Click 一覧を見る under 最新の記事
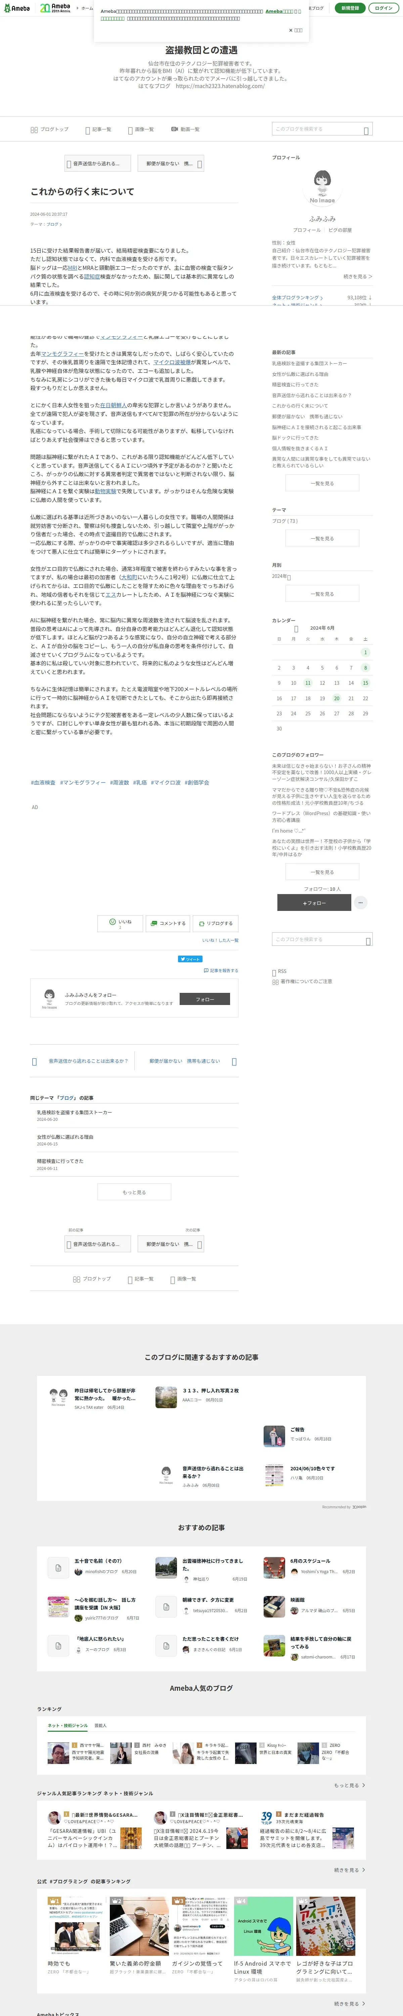 [x=322, y=483]
